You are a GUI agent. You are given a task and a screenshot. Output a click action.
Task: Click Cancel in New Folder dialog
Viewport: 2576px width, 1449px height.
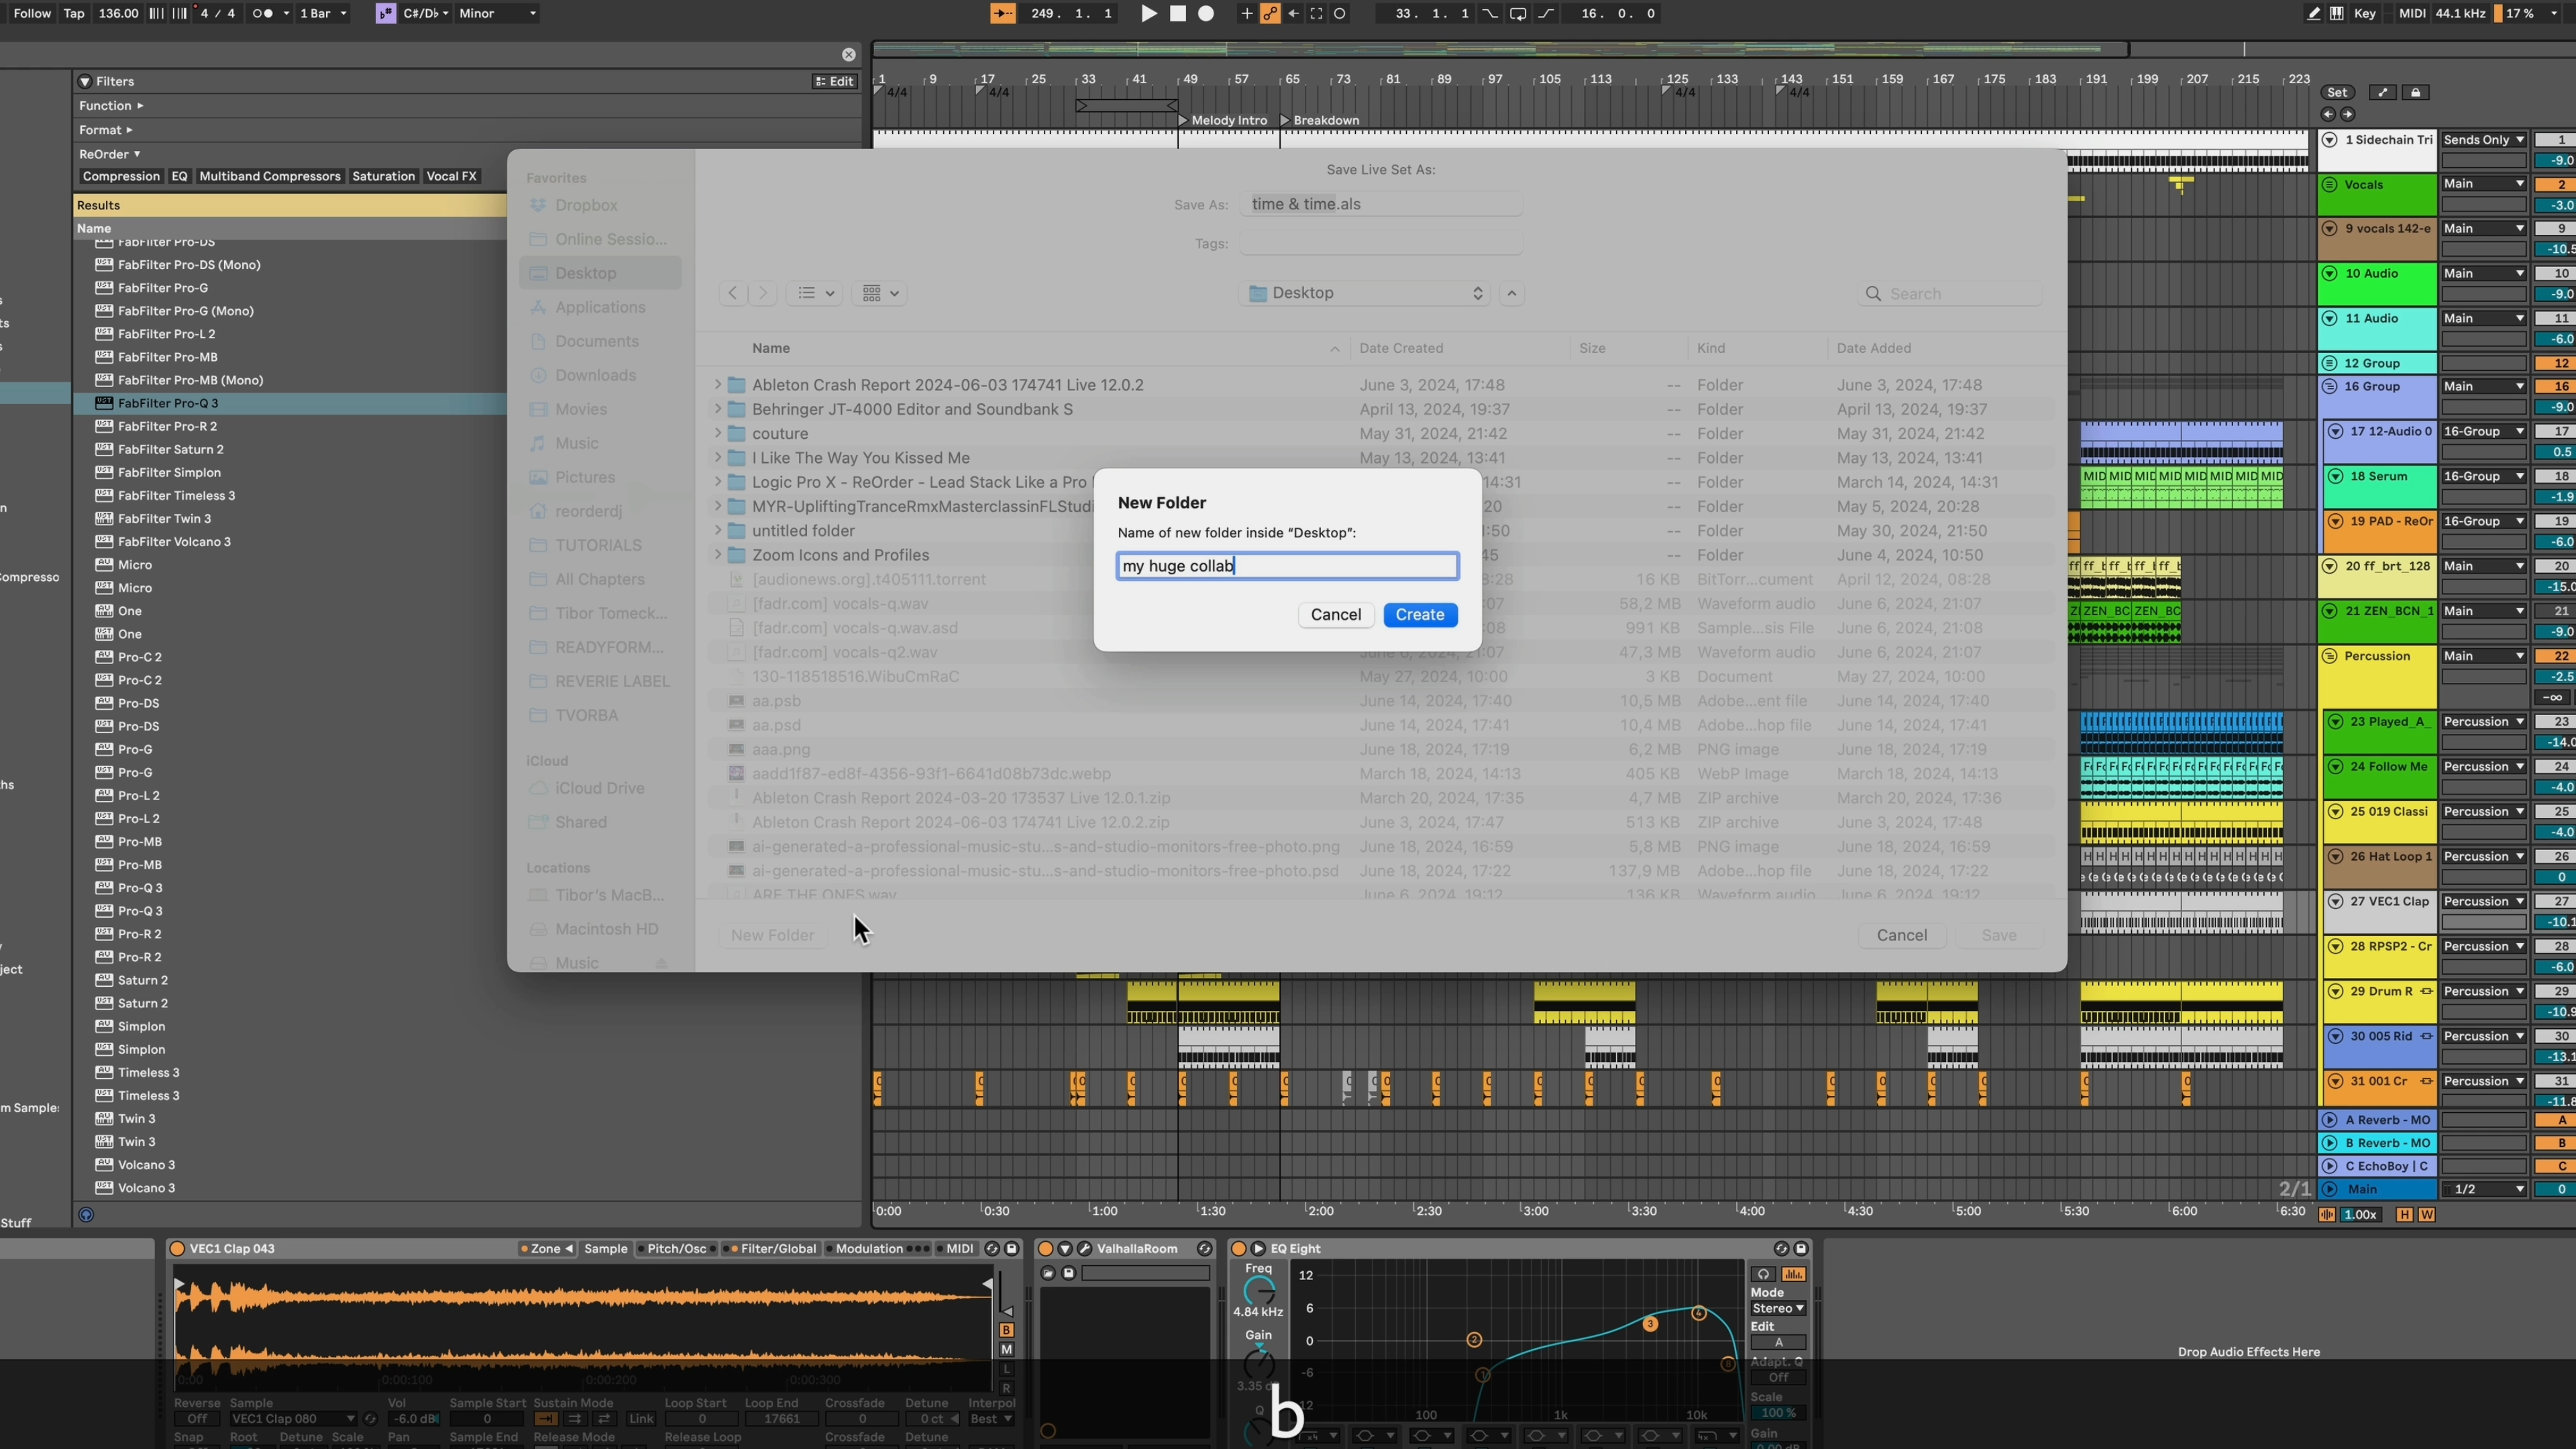[1336, 615]
